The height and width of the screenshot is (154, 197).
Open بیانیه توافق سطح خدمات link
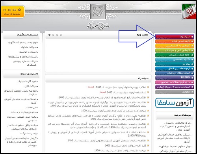coord(22,127)
